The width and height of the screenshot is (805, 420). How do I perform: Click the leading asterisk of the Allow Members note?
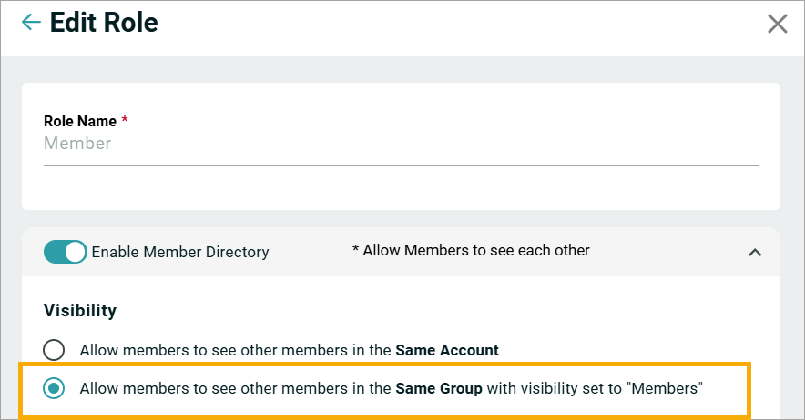[355, 250]
